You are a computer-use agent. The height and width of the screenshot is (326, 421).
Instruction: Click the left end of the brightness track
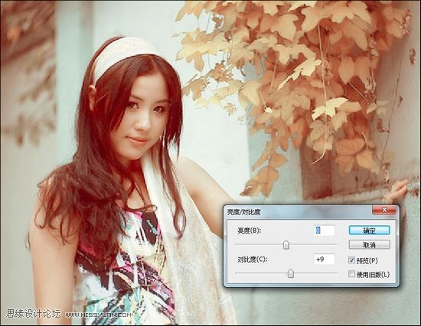click(x=237, y=244)
